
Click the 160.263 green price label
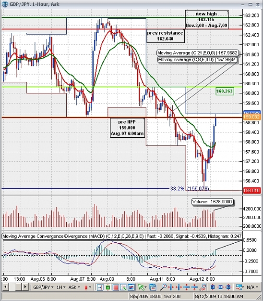(x=225, y=91)
